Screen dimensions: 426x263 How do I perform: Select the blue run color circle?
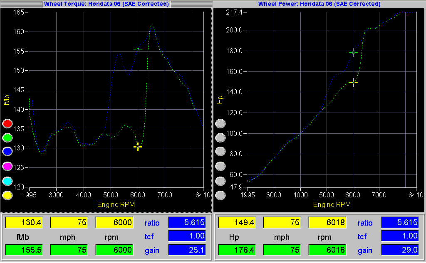[x=7, y=152]
